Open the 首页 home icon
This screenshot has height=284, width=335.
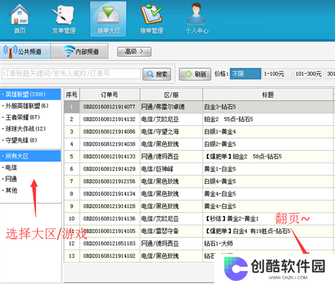20,19
